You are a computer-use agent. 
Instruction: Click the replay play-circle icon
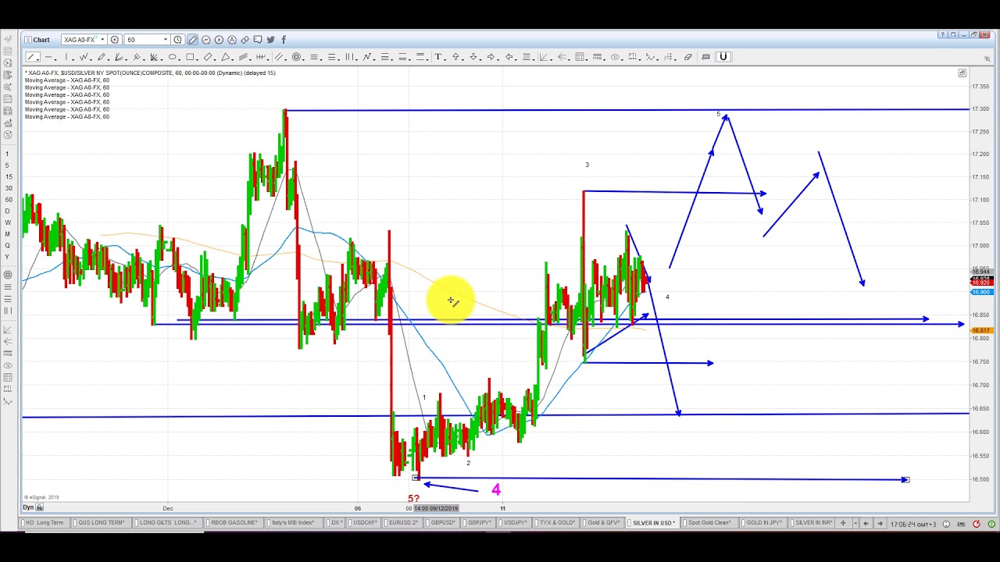pyautogui.click(x=219, y=40)
